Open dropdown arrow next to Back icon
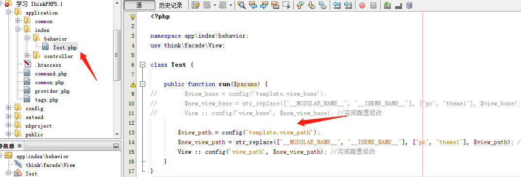 tap(215, 5)
